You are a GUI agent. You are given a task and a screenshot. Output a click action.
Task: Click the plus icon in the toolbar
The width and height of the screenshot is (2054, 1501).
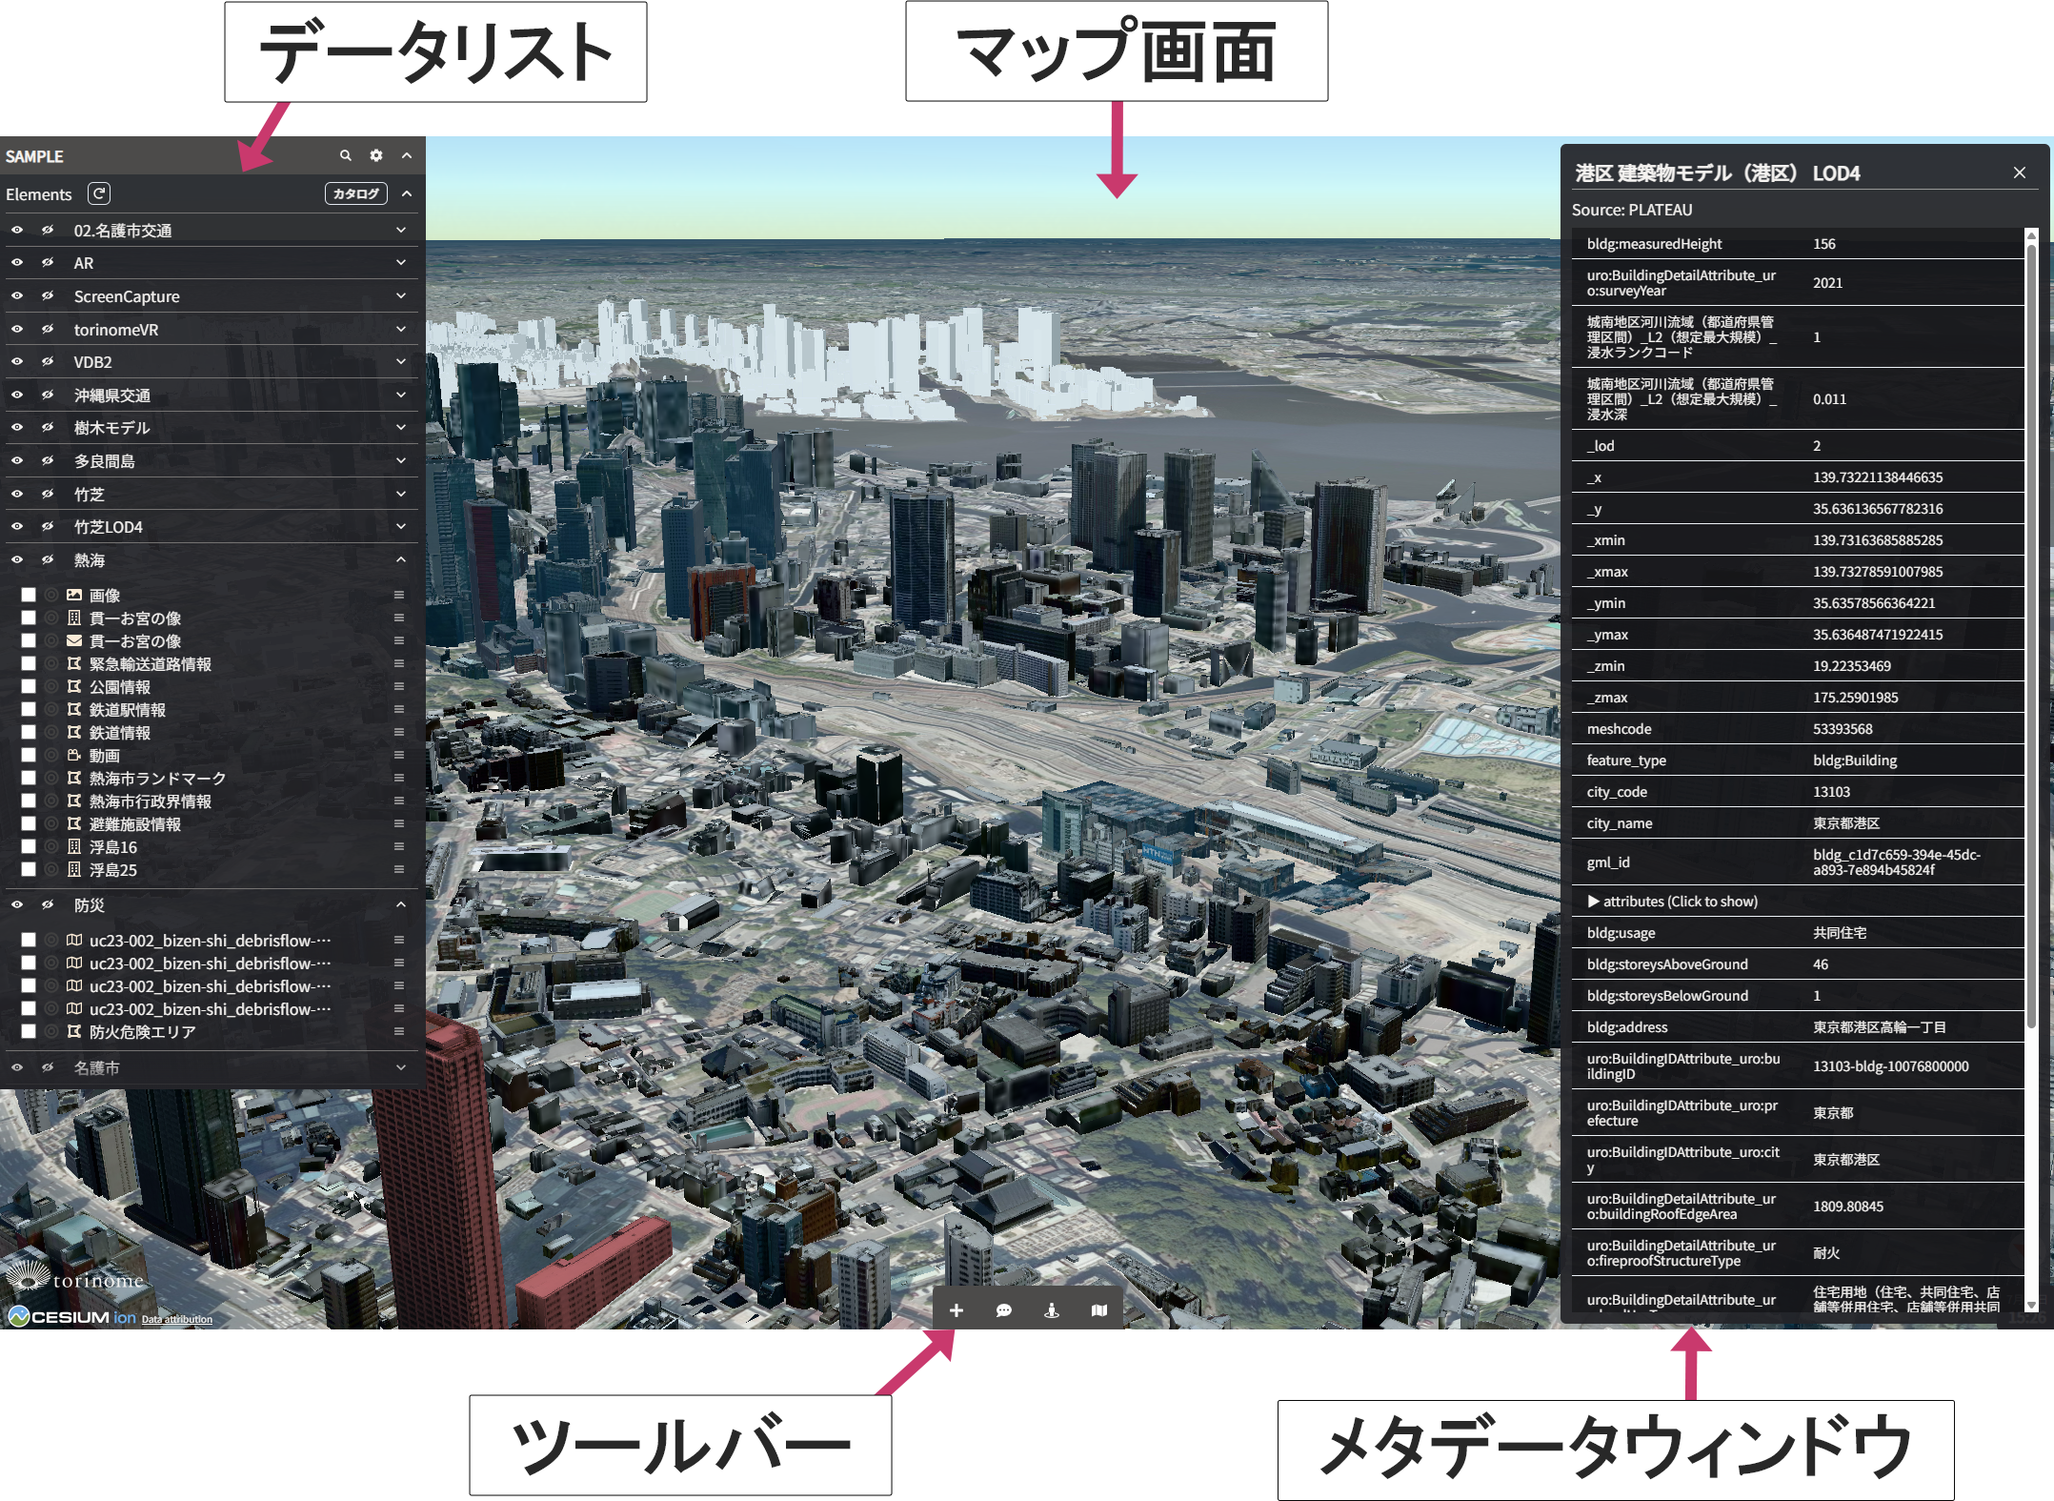click(957, 1310)
